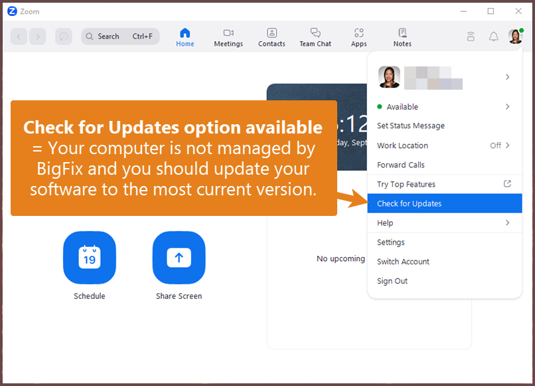535x386 pixels.
Task: Click the Apps icon in the toolbar
Action: [358, 37]
